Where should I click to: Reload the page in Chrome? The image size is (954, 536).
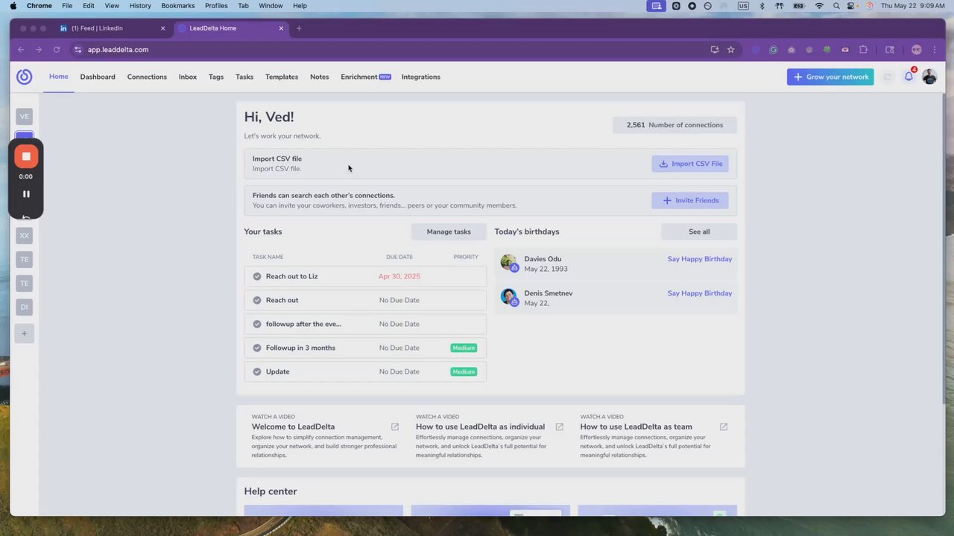tap(57, 50)
